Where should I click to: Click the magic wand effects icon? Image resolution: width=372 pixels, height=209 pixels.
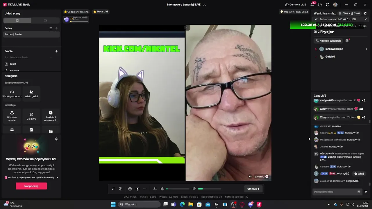pyautogui.click(x=113, y=189)
